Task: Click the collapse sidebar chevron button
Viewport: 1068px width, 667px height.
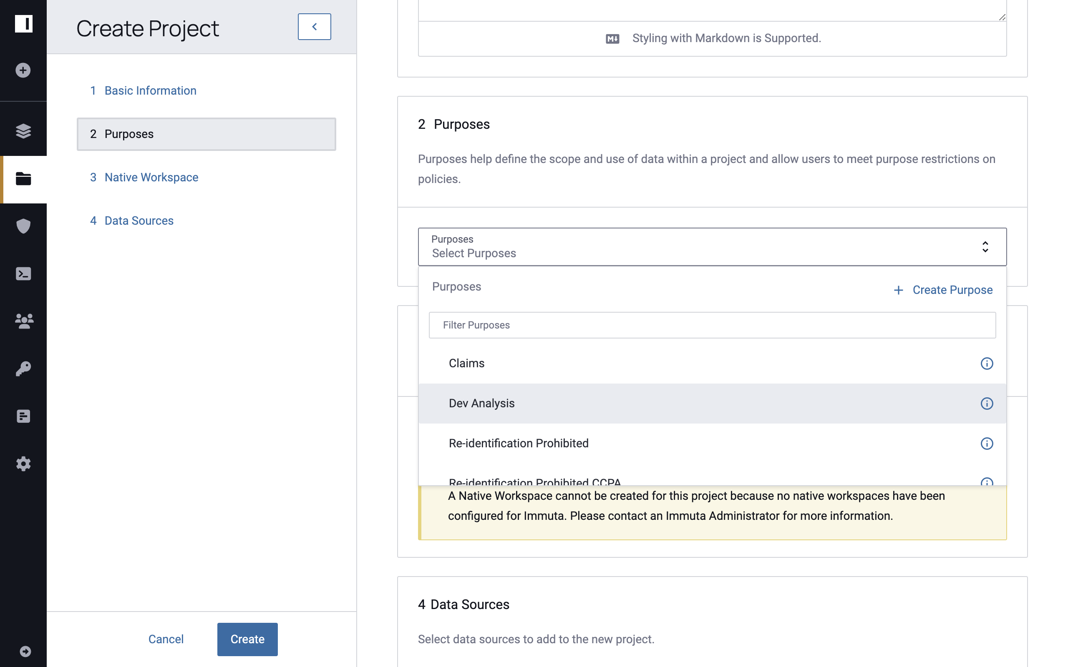Action: click(314, 26)
